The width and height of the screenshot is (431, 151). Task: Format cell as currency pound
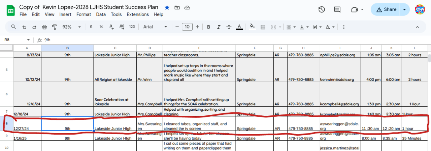tap(91, 27)
